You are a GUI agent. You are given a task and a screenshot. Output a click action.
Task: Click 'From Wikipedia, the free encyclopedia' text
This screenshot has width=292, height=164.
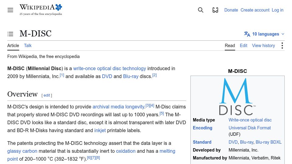click(43, 56)
